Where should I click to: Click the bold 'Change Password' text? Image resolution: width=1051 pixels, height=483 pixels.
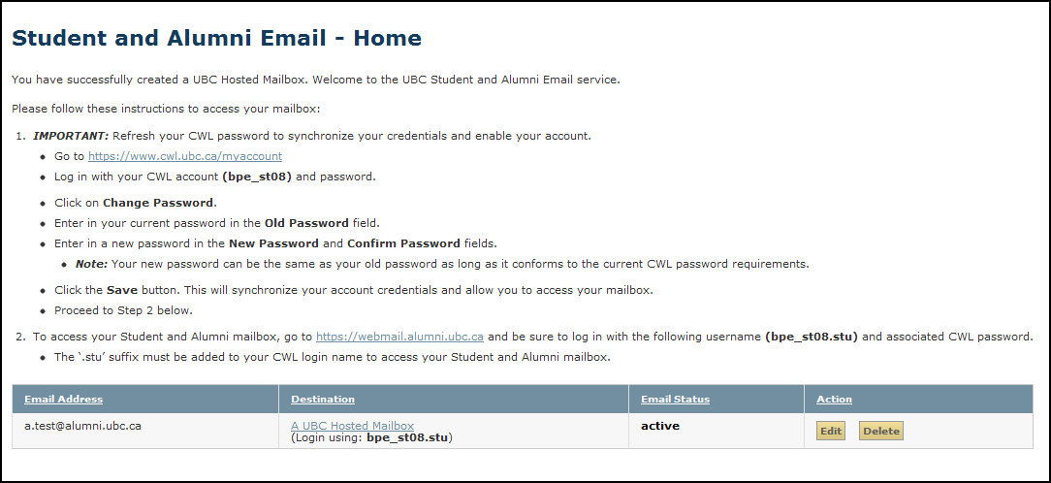coord(158,204)
